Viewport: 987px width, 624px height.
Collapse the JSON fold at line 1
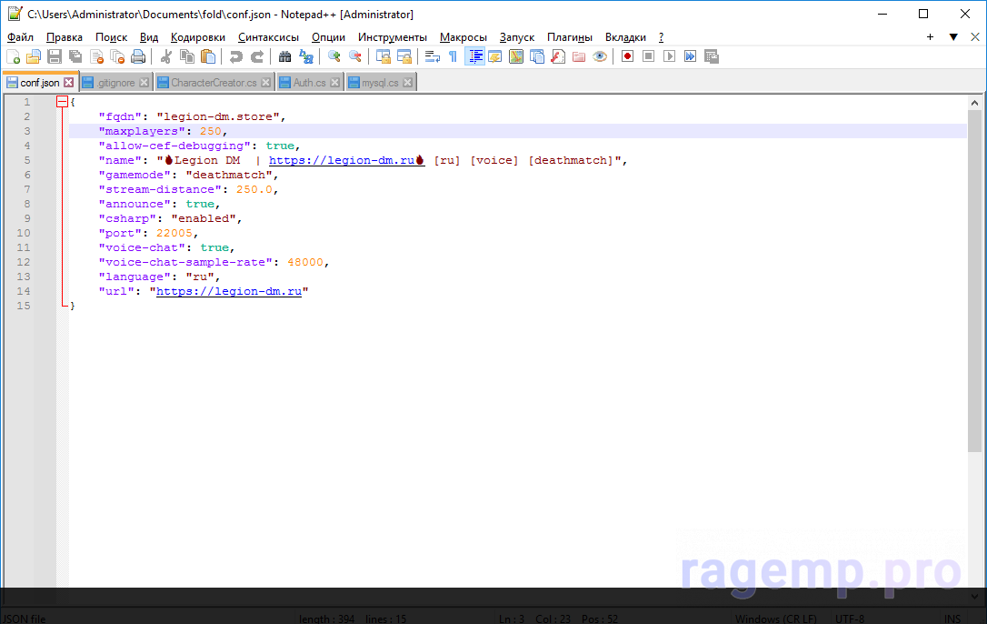coord(62,102)
